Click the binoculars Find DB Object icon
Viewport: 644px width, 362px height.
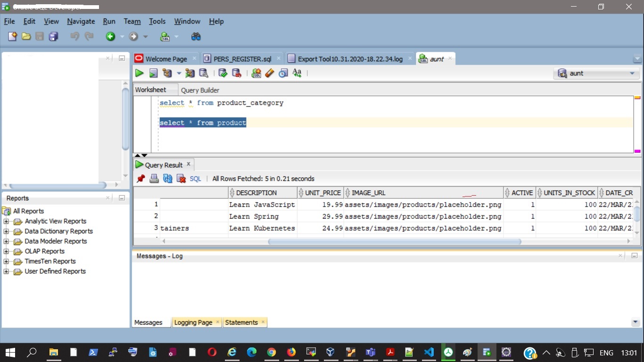196,36
